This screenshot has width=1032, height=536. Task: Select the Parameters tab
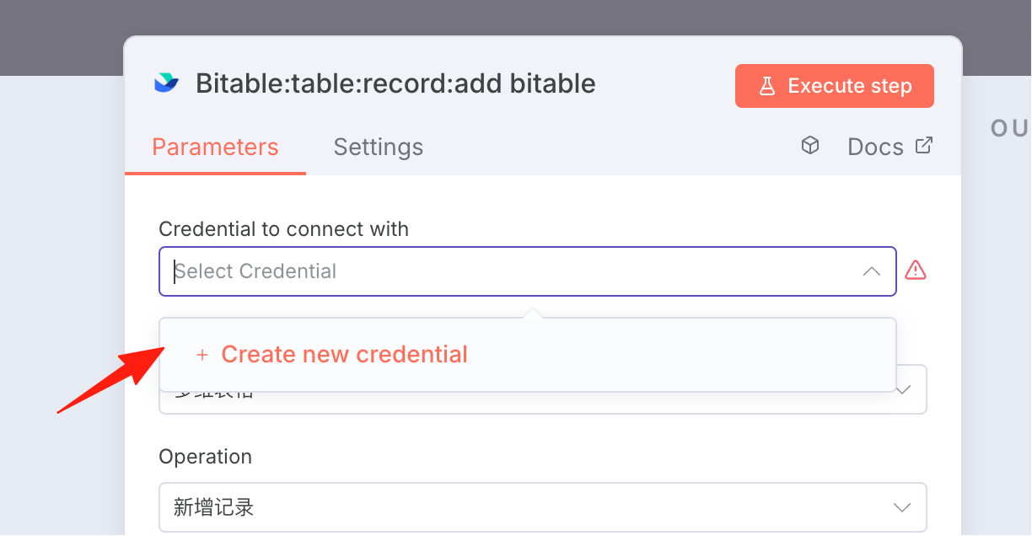click(x=215, y=147)
